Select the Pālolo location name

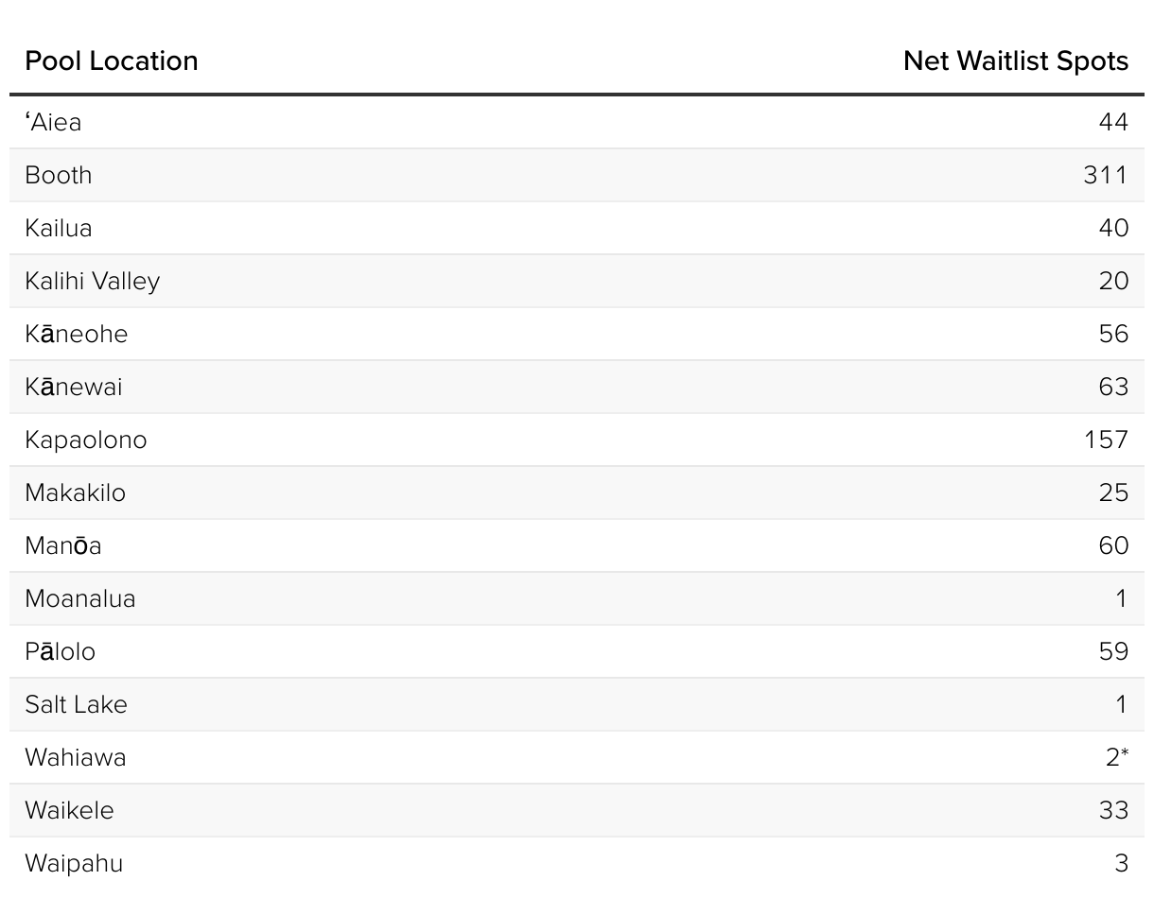(61, 651)
